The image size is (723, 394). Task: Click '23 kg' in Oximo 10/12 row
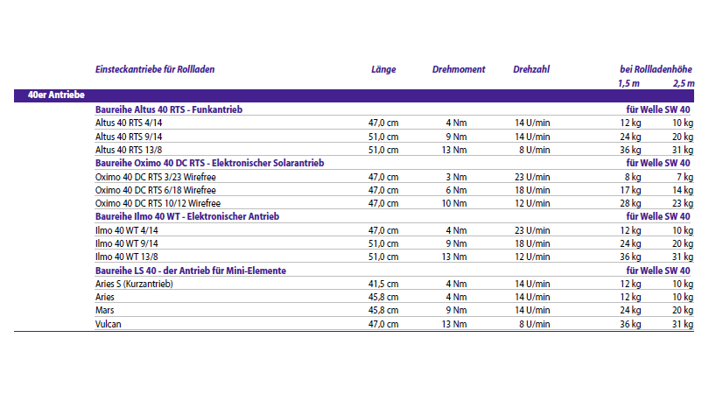tap(683, 203)
